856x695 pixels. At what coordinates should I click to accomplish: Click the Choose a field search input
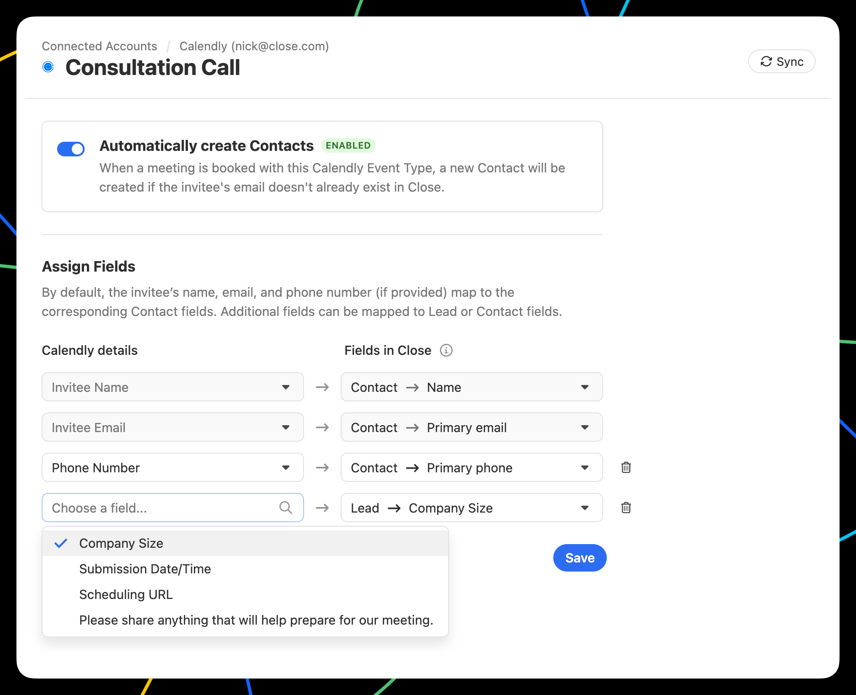point(173,508)
